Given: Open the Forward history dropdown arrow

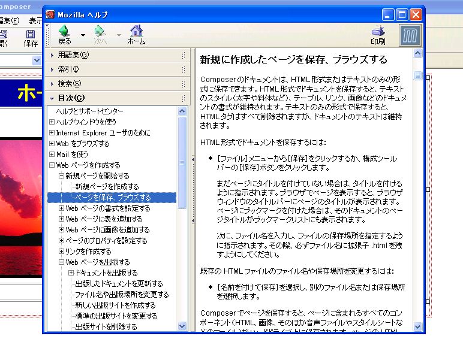Looking at the screenshot, I should [119, 35].
